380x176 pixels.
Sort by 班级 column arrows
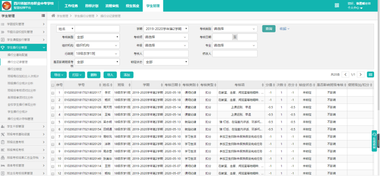coord(130,85)
